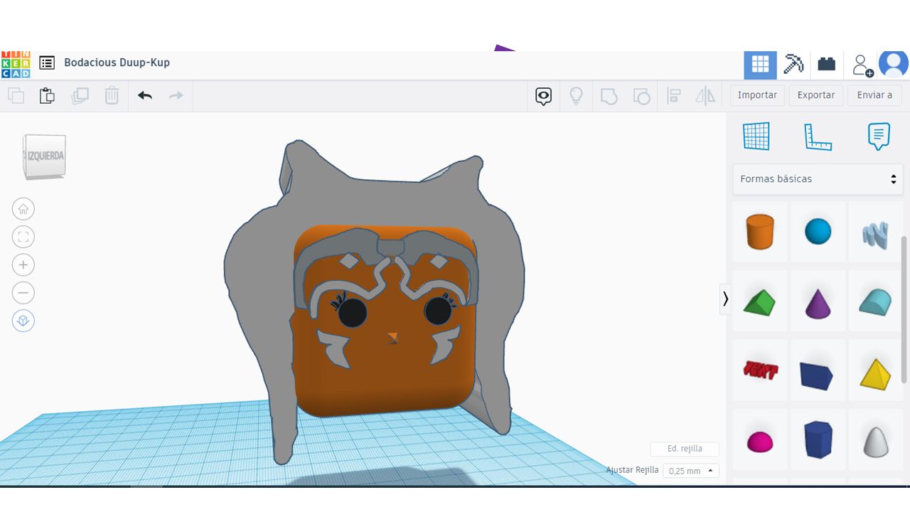This screenshot has height=512, width=910.
Task: Zoom out with the minus button
Action: pos(23,293)
